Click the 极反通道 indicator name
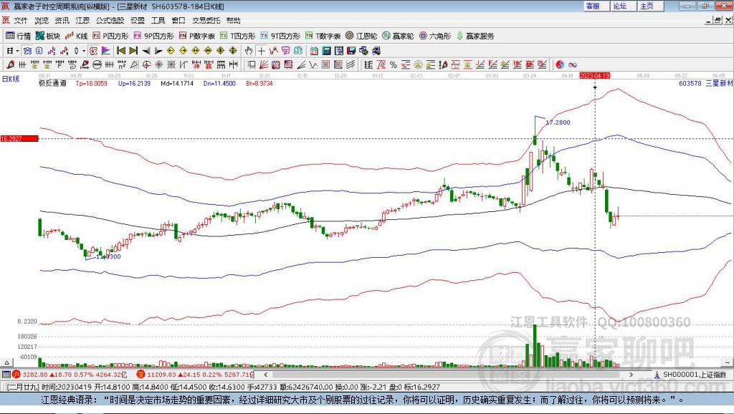Image resolution: width=734 pixels, height=414 pixels. pyautogui.click(x=52, y=83)
